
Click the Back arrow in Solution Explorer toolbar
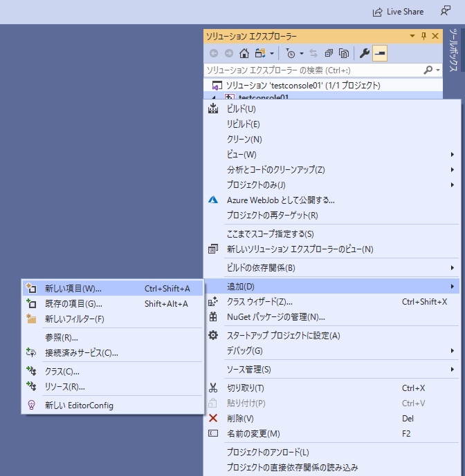[x=214, y=53]
